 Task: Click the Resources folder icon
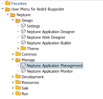click(x=18, y=82)
